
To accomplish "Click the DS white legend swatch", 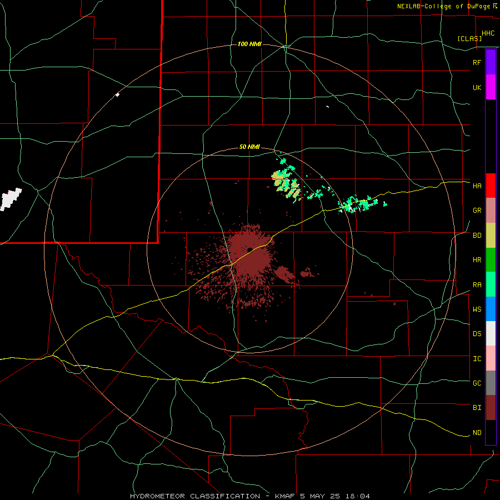I will click(x=491, y=333).
